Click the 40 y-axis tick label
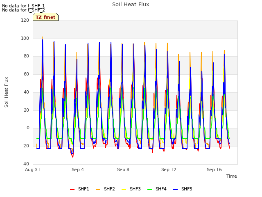 click(26, 92)
